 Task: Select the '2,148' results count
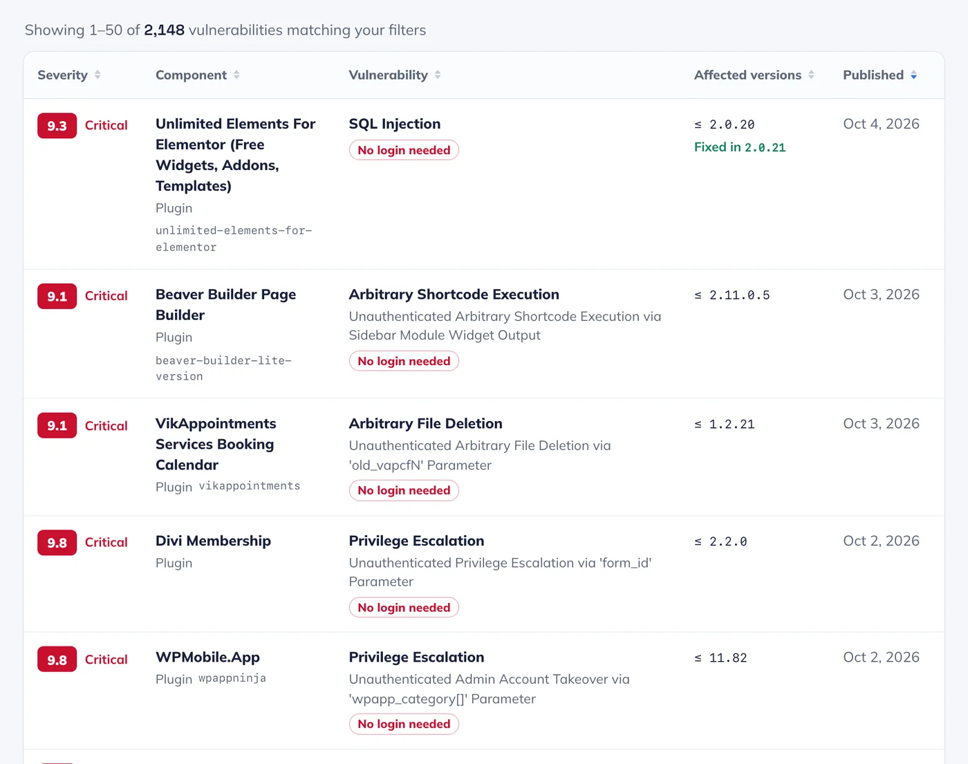164,30
